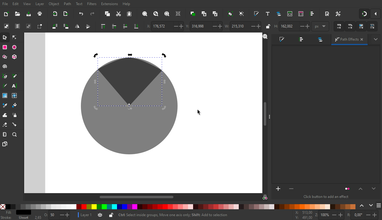
Task: Lock the width and height ratio
Action: tap(268, 26)
